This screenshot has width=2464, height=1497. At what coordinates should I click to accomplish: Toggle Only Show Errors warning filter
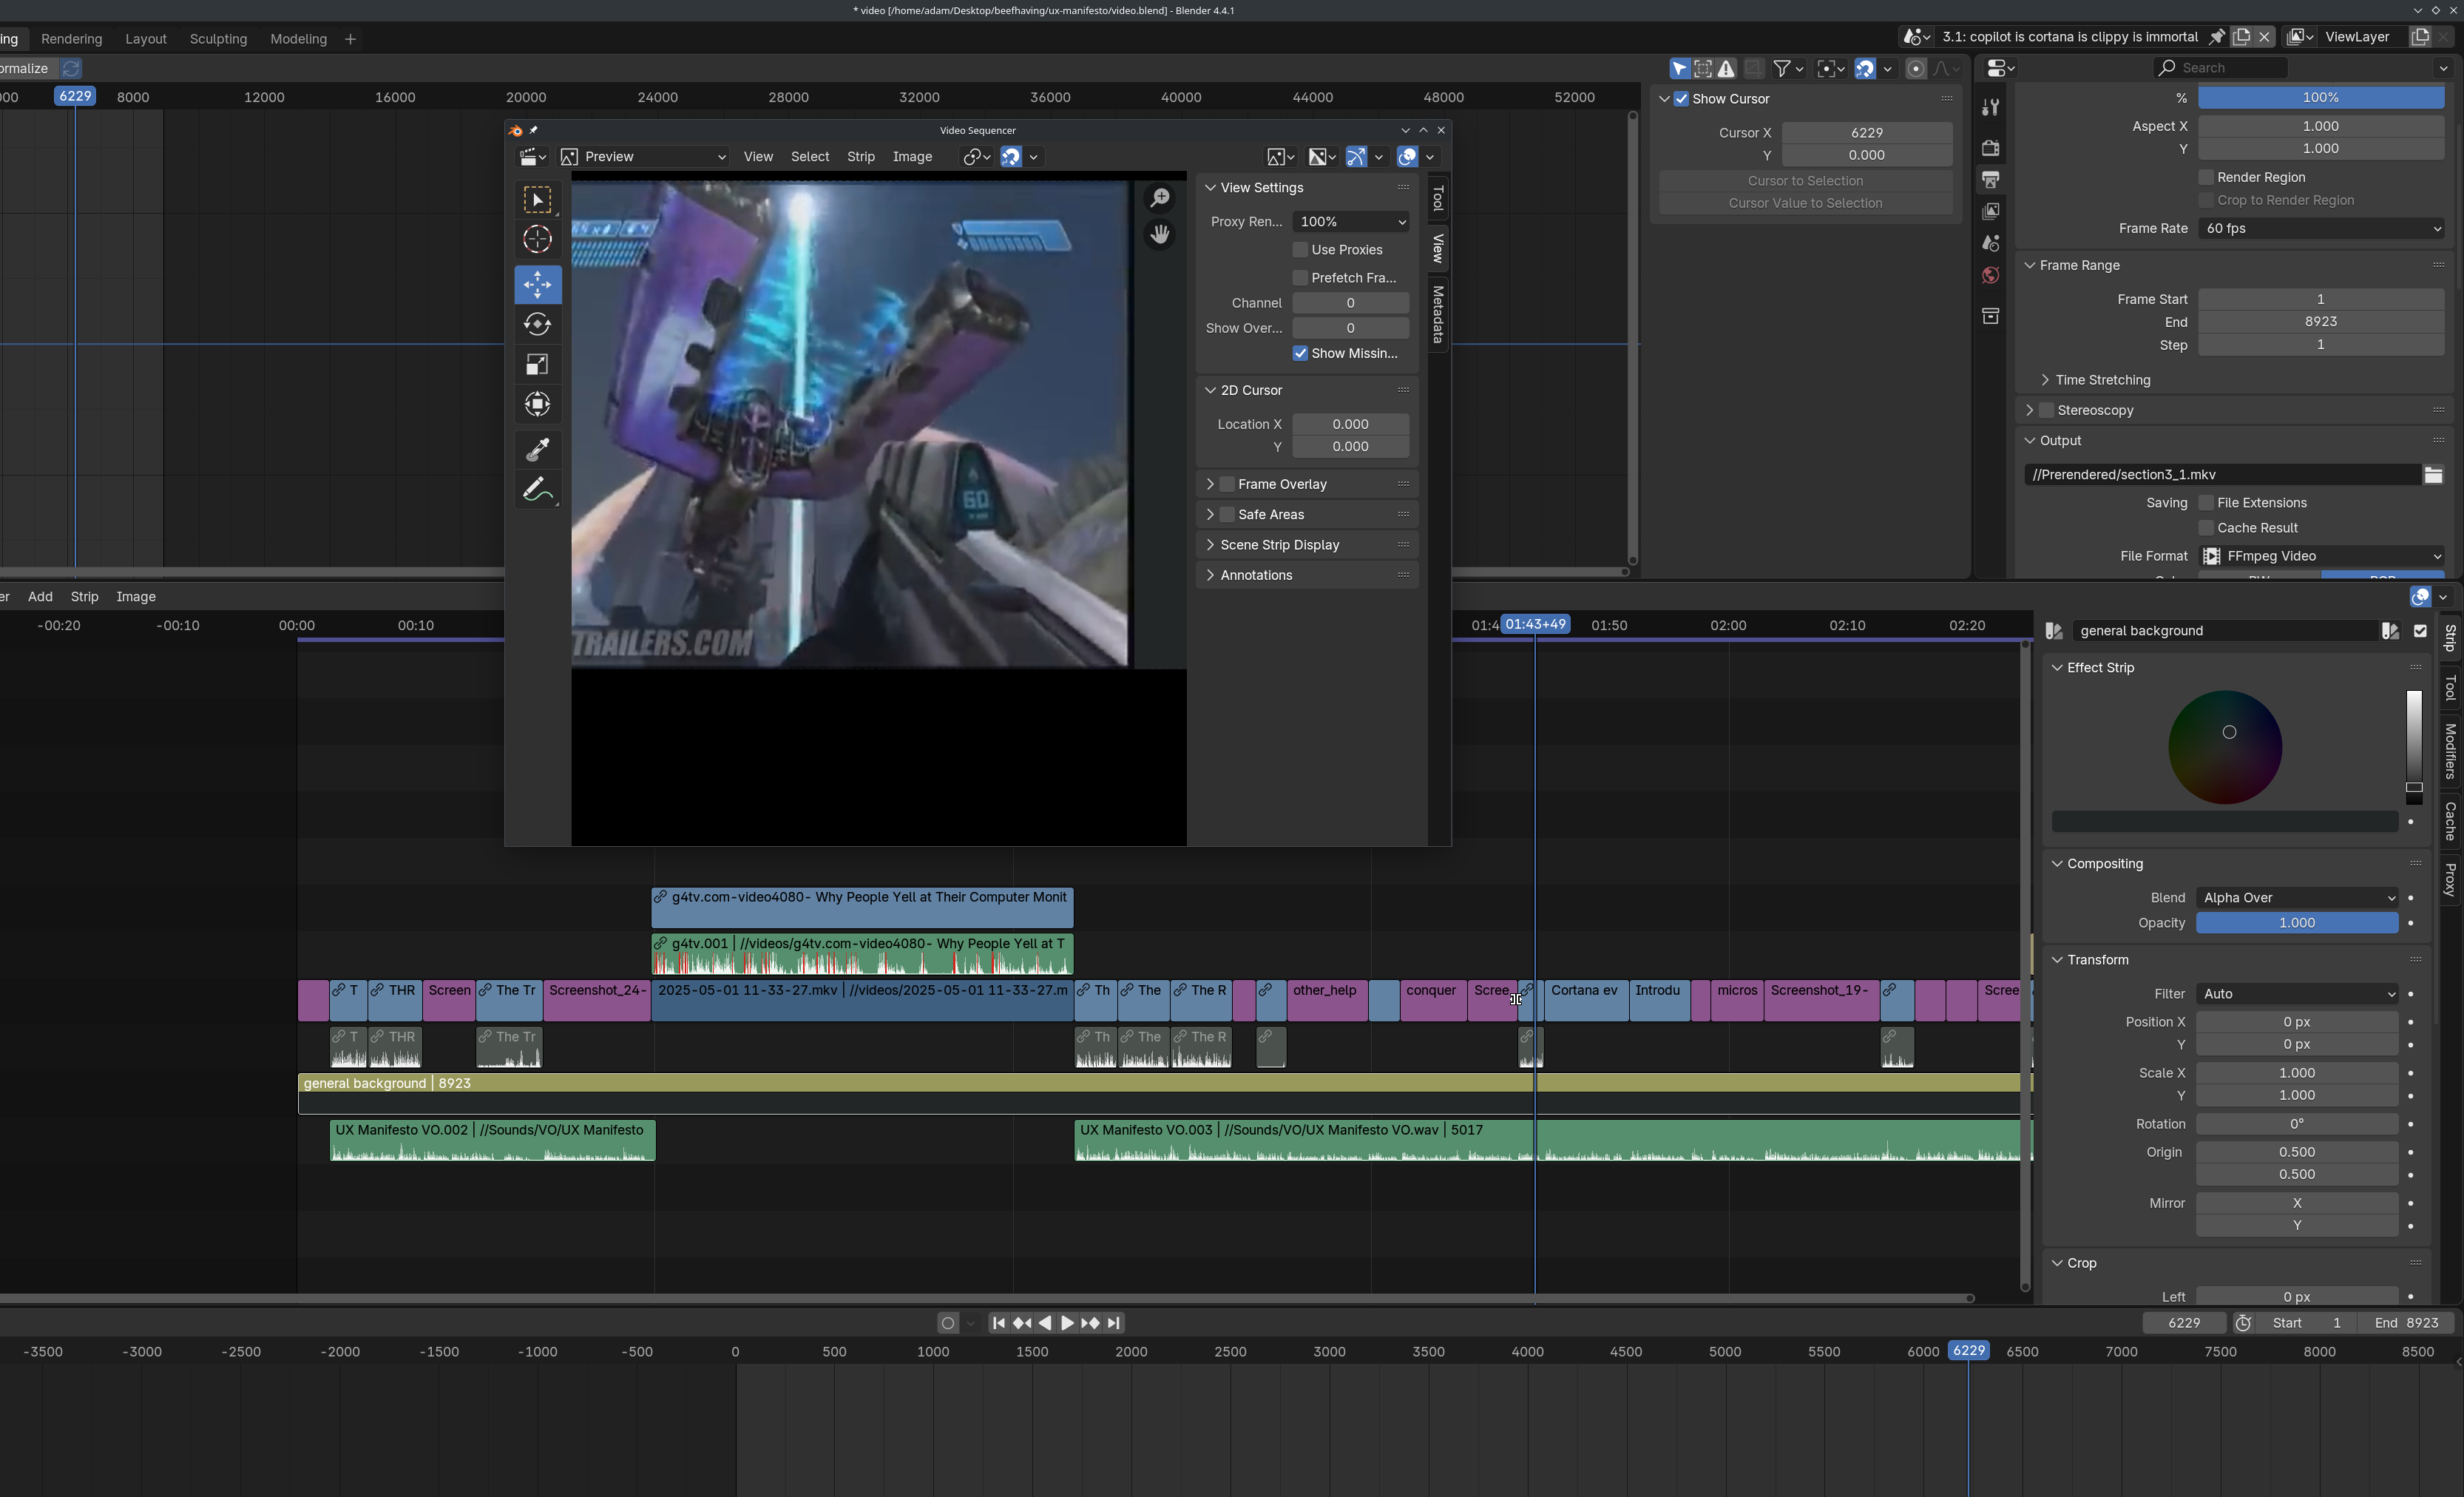[1726, 68]
